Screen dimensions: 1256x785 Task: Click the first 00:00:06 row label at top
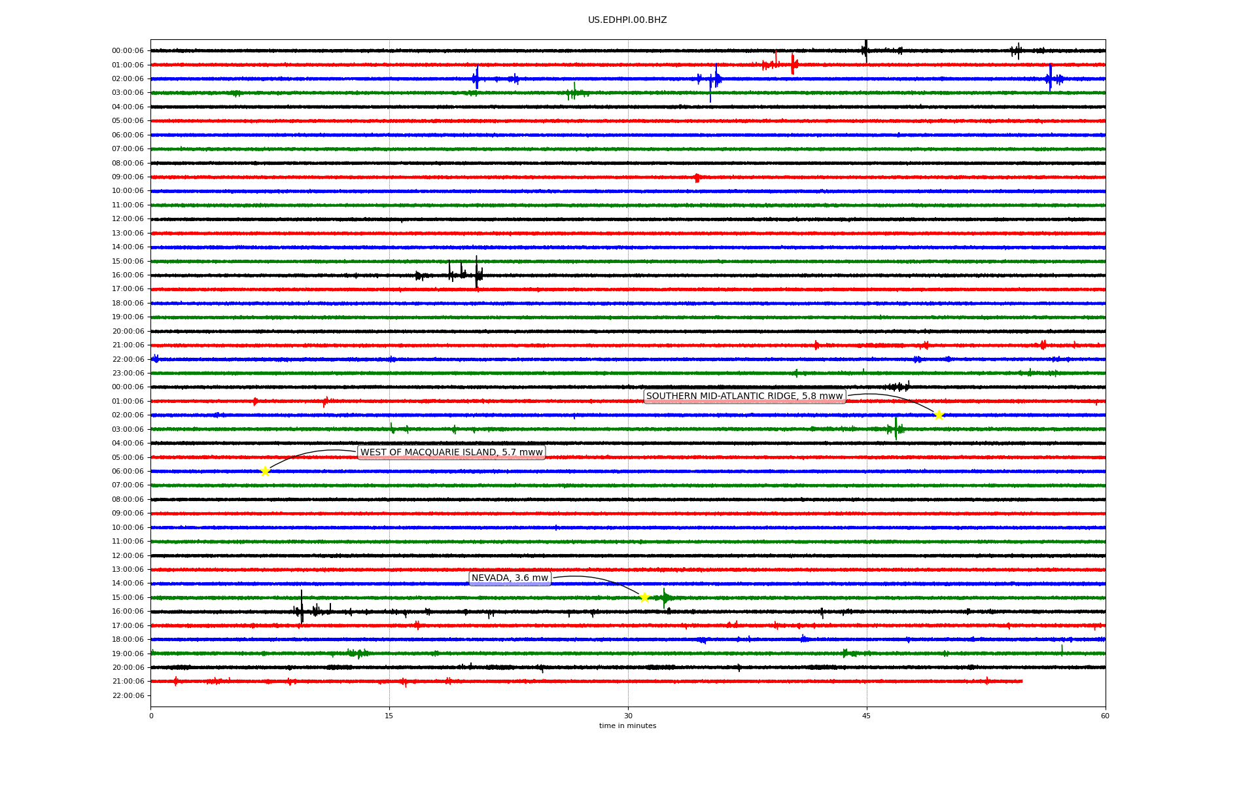(x=128, y=50)
